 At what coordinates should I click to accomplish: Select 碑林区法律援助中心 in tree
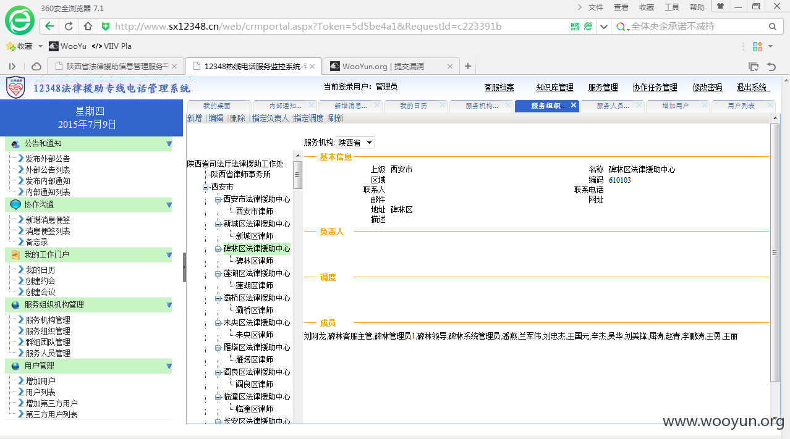(x=257, y=248)
